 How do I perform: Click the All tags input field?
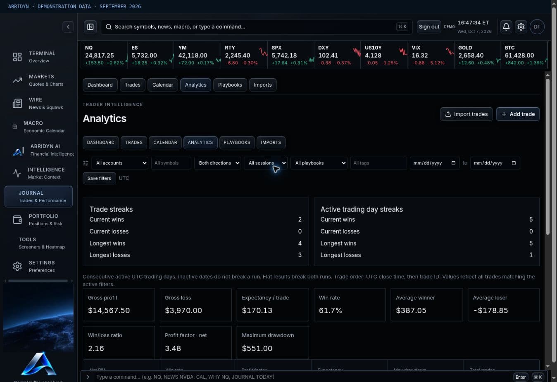[378, 163]
